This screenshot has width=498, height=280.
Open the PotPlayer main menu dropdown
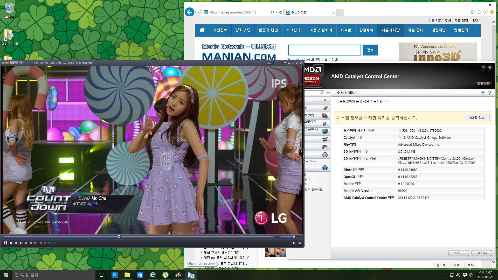point(13,63)
